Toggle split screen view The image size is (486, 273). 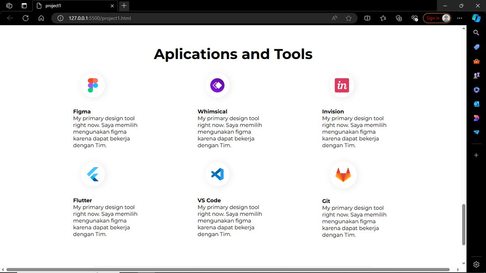click(367, 18)
